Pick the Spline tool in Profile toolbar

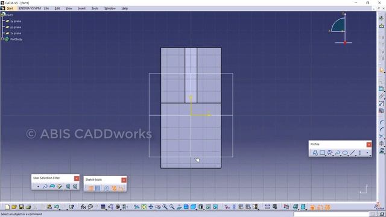pos(338,153)
